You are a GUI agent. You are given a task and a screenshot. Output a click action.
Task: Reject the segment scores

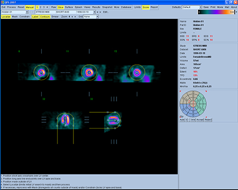[208, 120]
